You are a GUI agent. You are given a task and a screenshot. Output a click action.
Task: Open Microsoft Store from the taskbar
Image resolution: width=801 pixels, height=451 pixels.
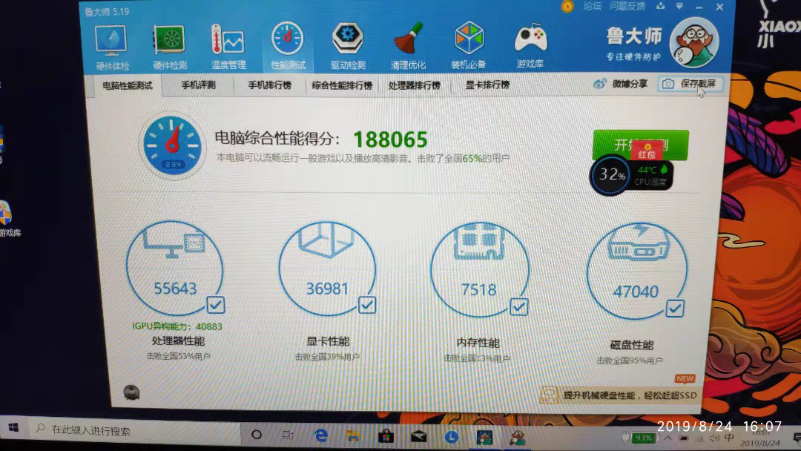point(386,436)
